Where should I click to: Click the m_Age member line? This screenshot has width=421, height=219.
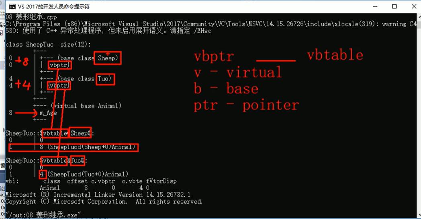pos(48,113)
